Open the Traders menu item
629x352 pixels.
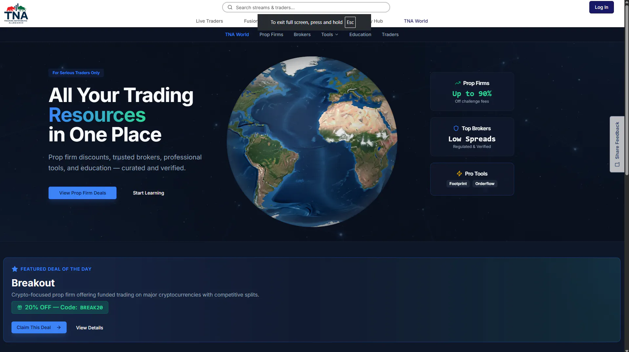390,34
